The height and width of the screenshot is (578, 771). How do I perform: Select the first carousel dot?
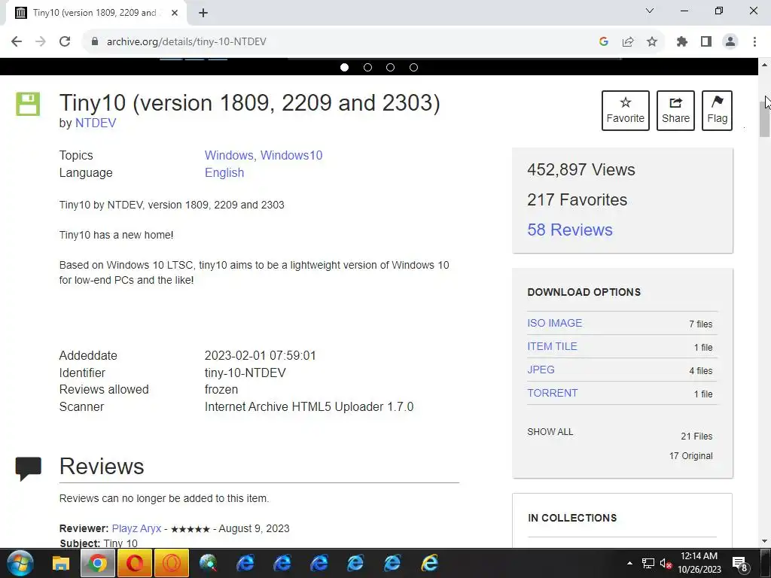click(344, 67)
